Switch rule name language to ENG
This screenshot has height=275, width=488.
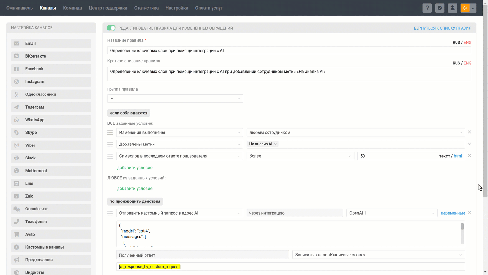pyautogui.click(x=467, y=42)
